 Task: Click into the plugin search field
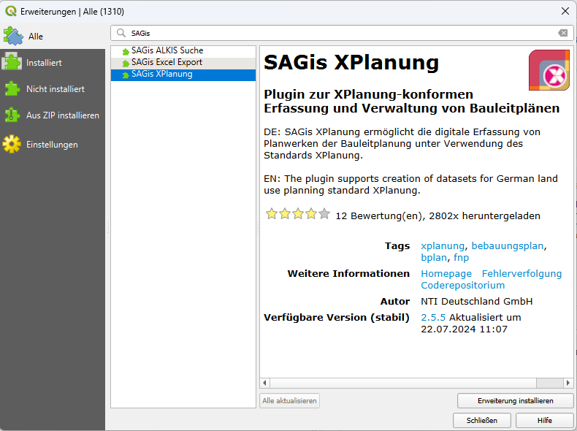click(x=342, y=33)
